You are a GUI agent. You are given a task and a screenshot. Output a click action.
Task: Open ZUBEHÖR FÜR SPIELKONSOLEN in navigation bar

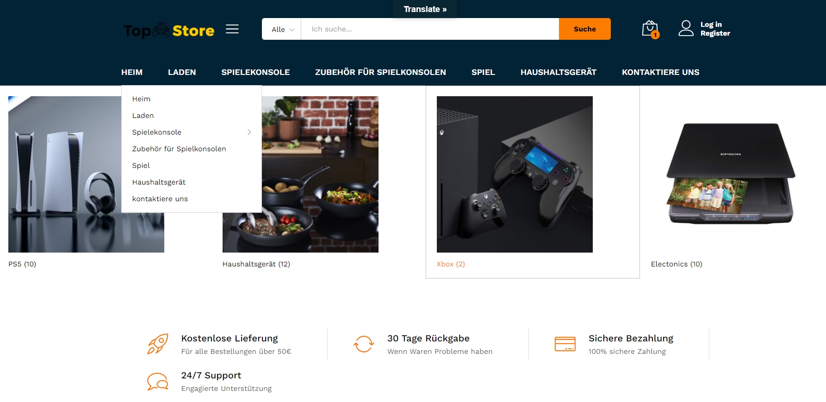click(380, 72)
